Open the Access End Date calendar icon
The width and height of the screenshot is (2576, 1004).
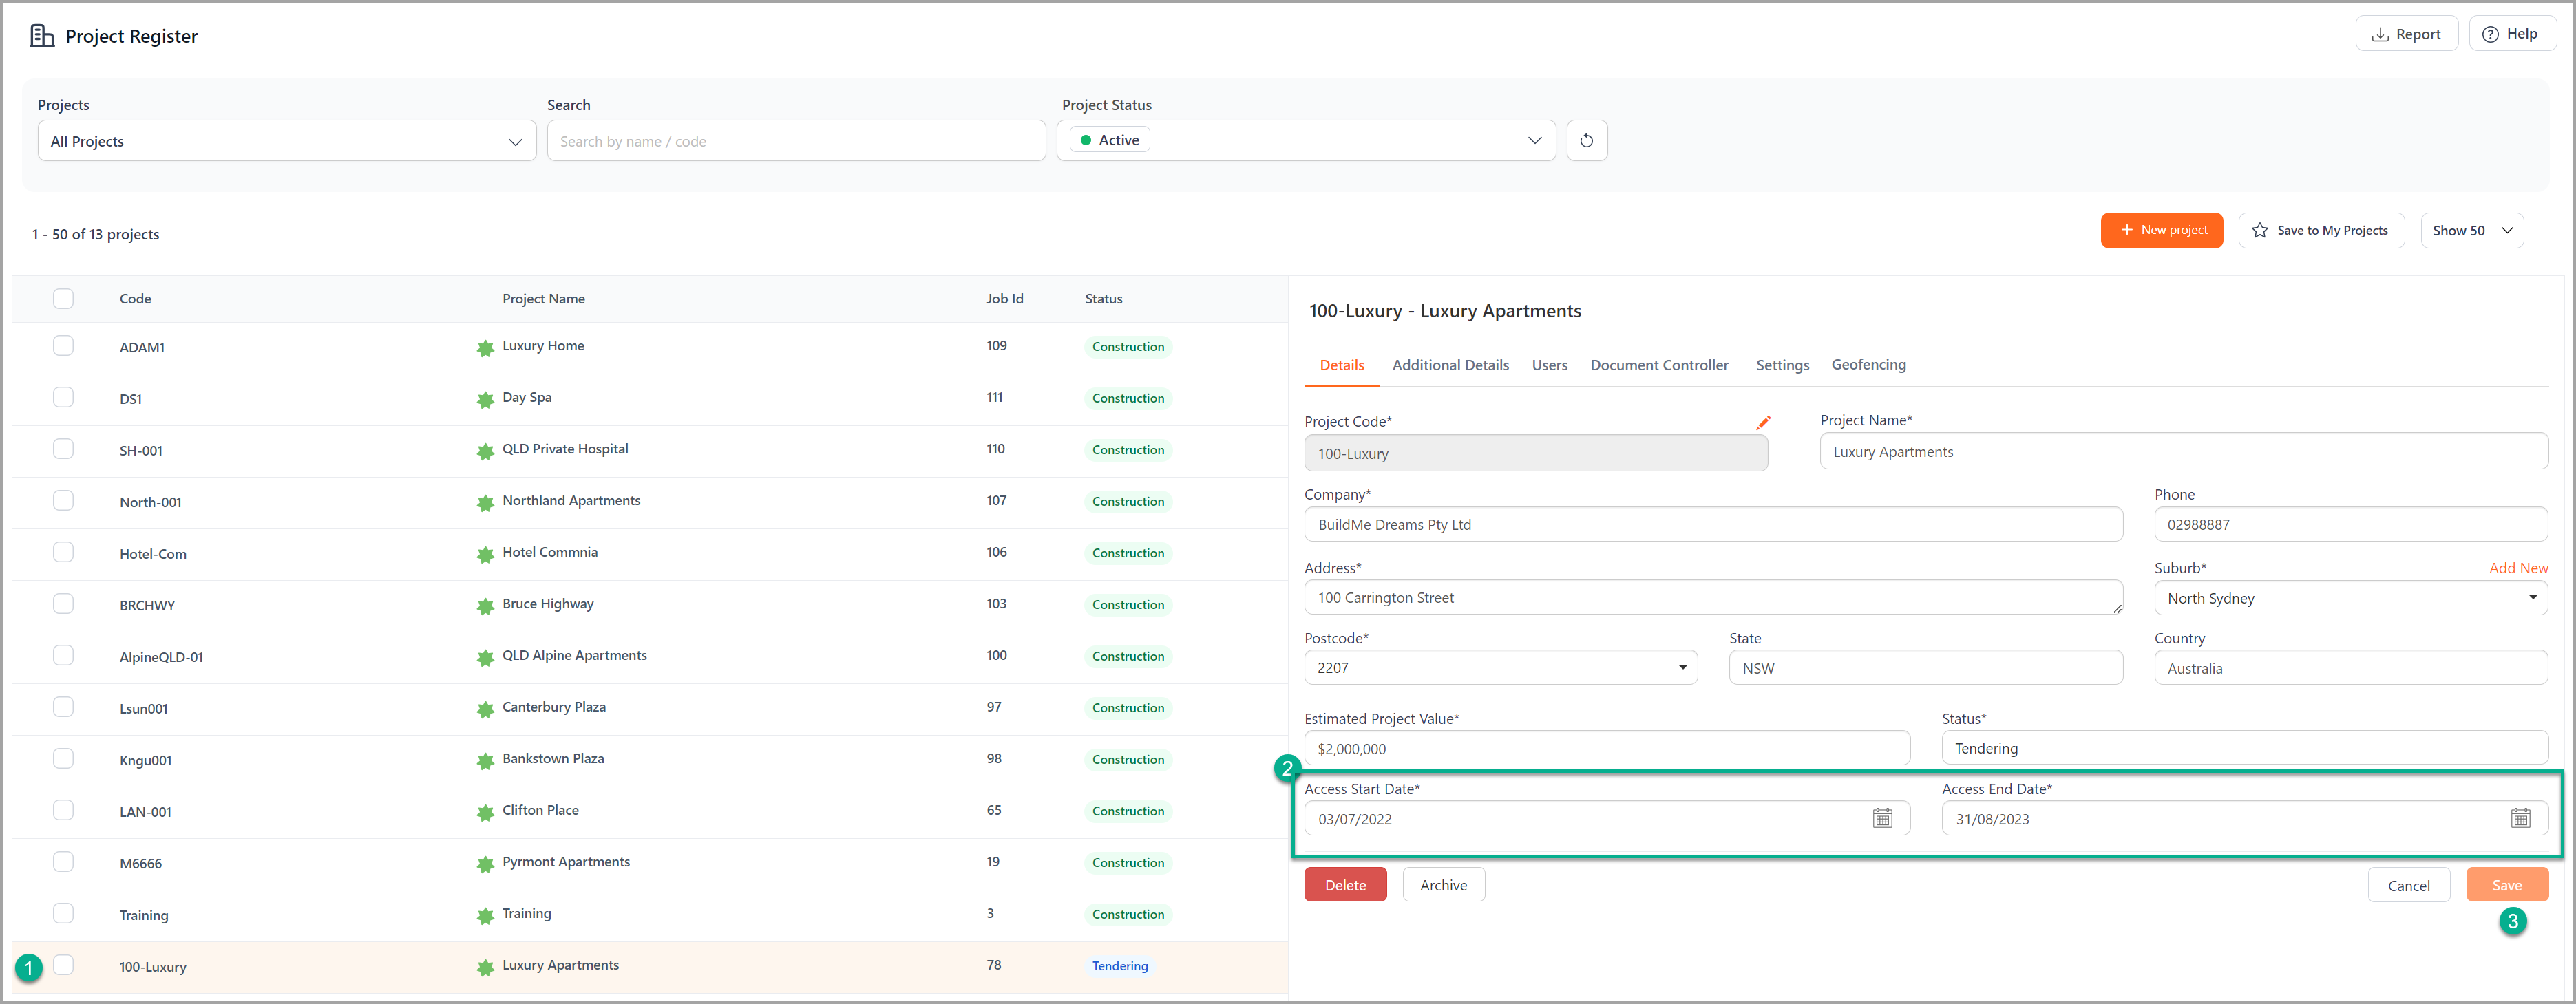point(2520,818)
